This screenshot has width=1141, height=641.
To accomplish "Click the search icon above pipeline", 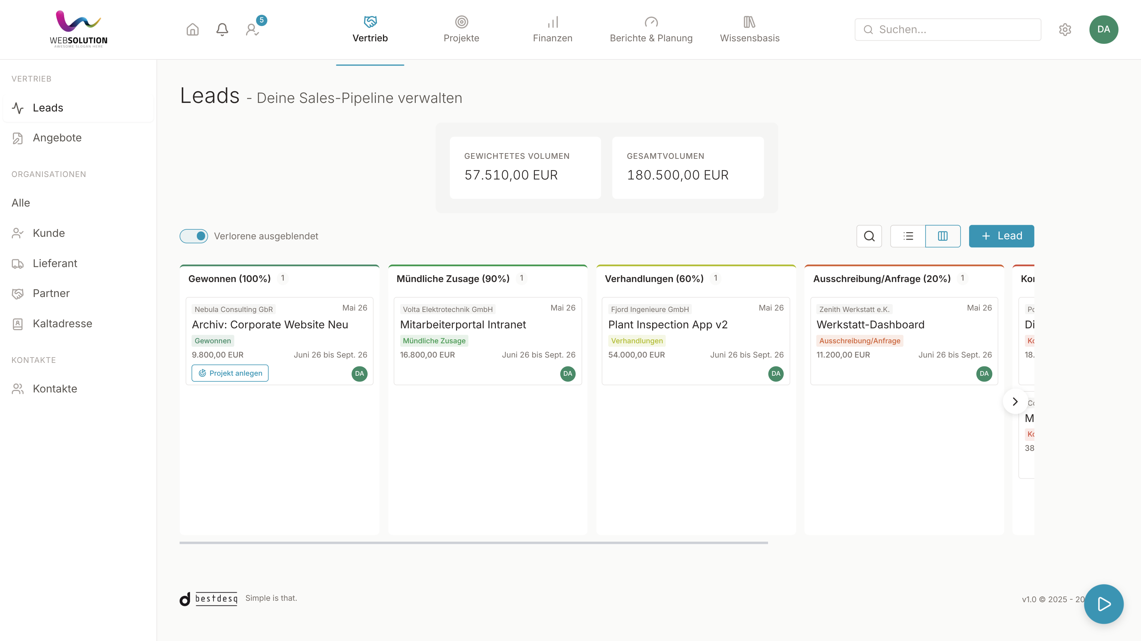I will pyautogui.click(x=869, y=236).
